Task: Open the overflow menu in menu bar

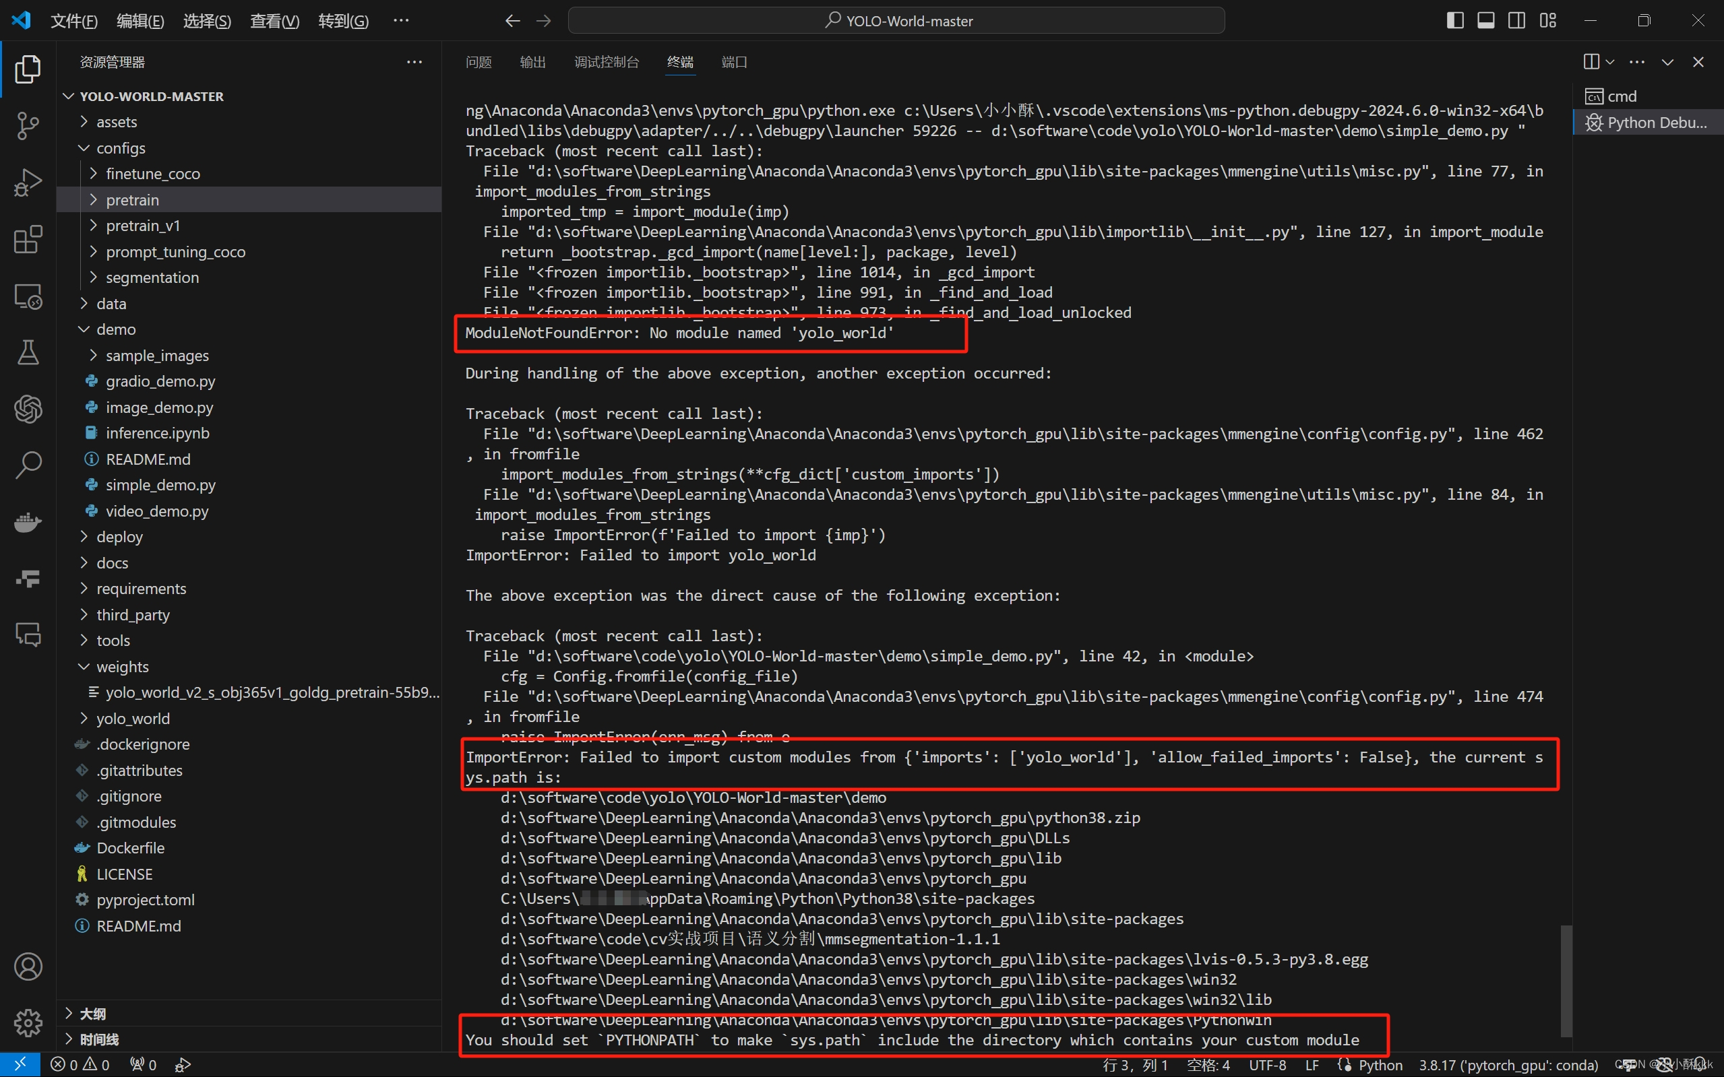Action: point(401,21)
